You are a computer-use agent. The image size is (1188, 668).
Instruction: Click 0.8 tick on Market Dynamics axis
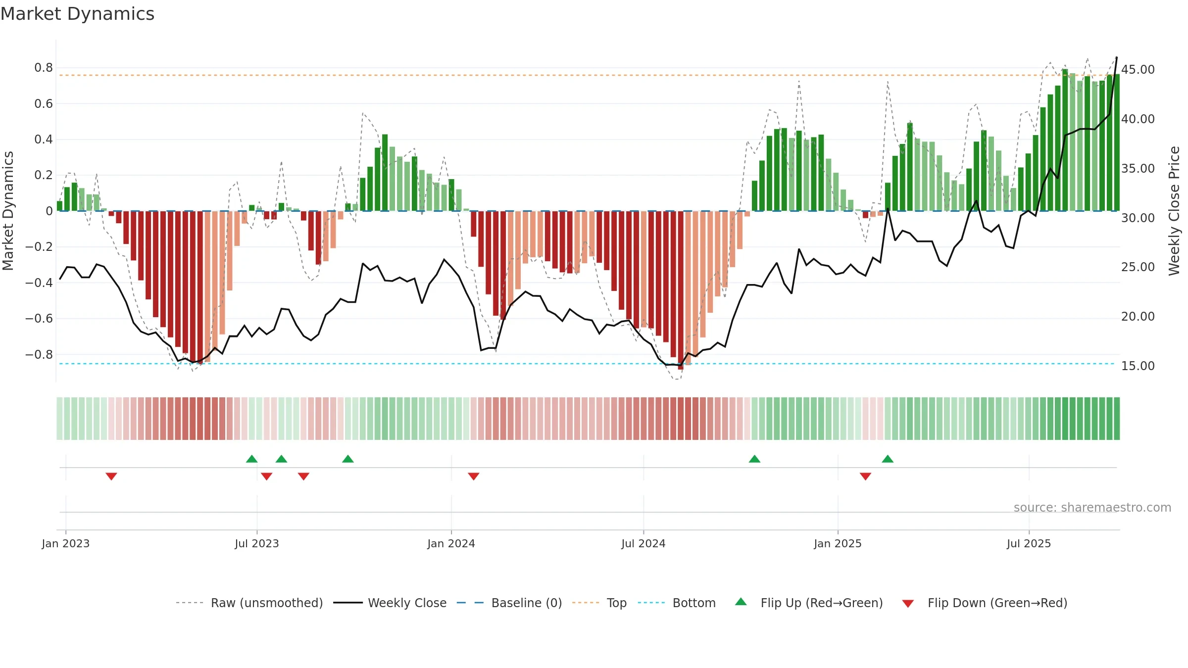(x=44, y=68)
